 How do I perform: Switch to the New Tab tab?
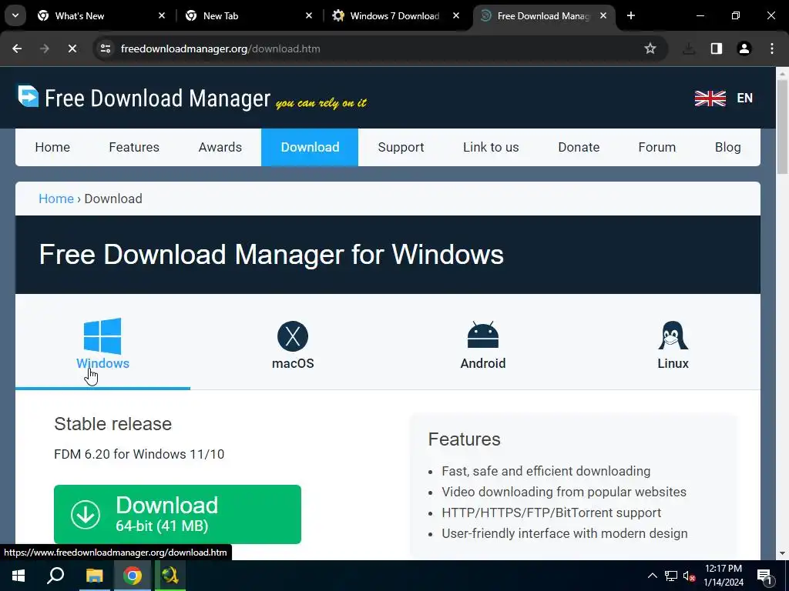coord(249,15)
